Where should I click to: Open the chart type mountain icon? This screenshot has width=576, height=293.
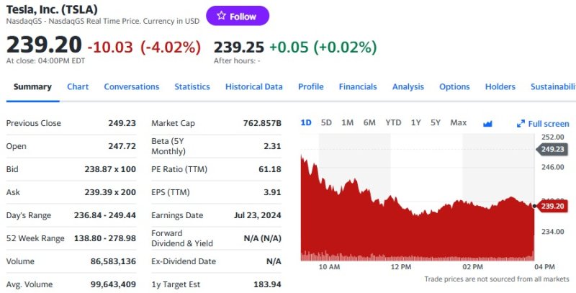[487, 123]
